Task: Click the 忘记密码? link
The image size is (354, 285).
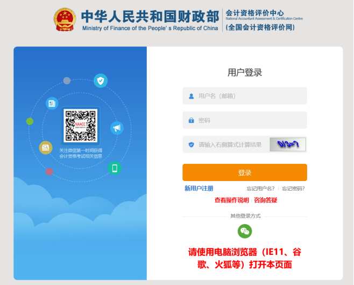Action: click(x=293, y=189)
